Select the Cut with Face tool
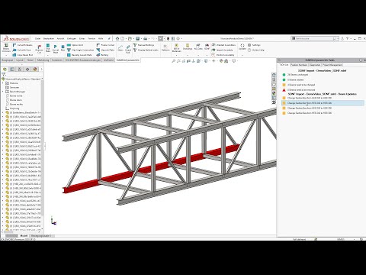 pyautogui.click(x=22, y=50)
